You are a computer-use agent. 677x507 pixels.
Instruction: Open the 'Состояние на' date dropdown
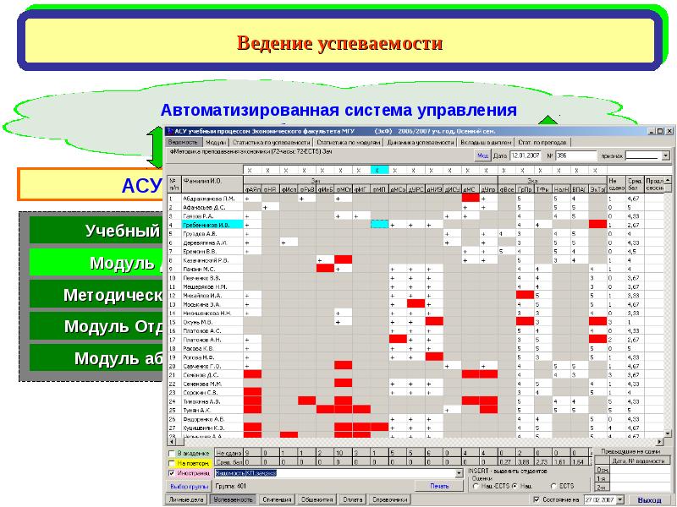click(x=622, y=500)
